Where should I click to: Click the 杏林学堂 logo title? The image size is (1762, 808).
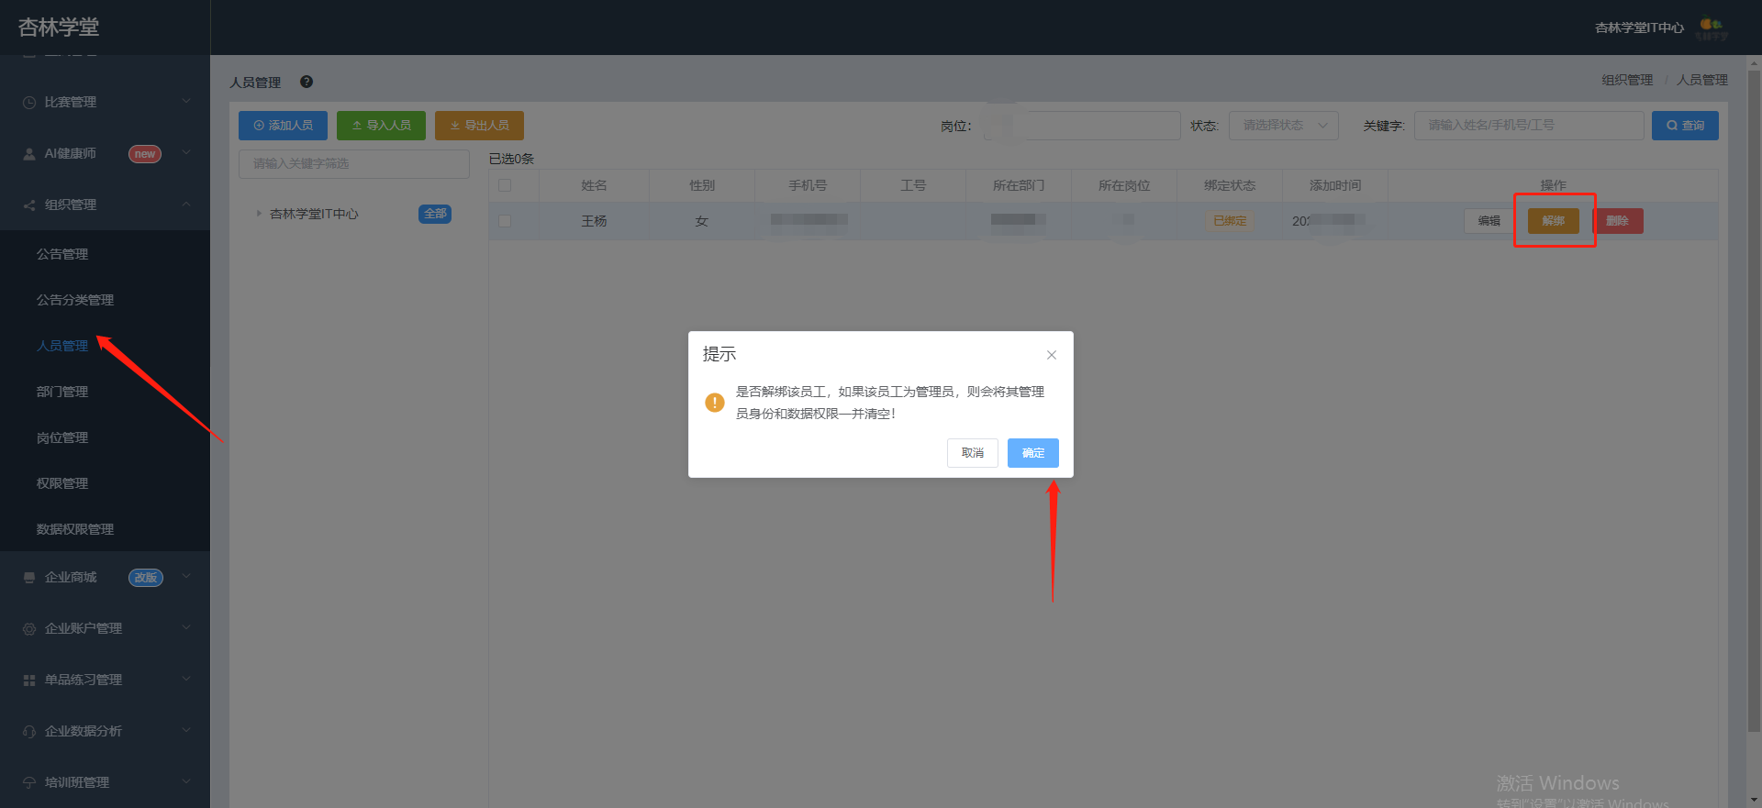click(x=59, y=28)
